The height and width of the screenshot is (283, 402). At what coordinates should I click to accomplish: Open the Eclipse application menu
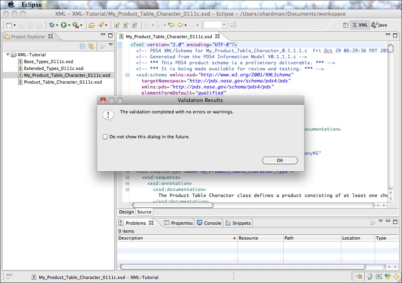[x=32, y=4]
